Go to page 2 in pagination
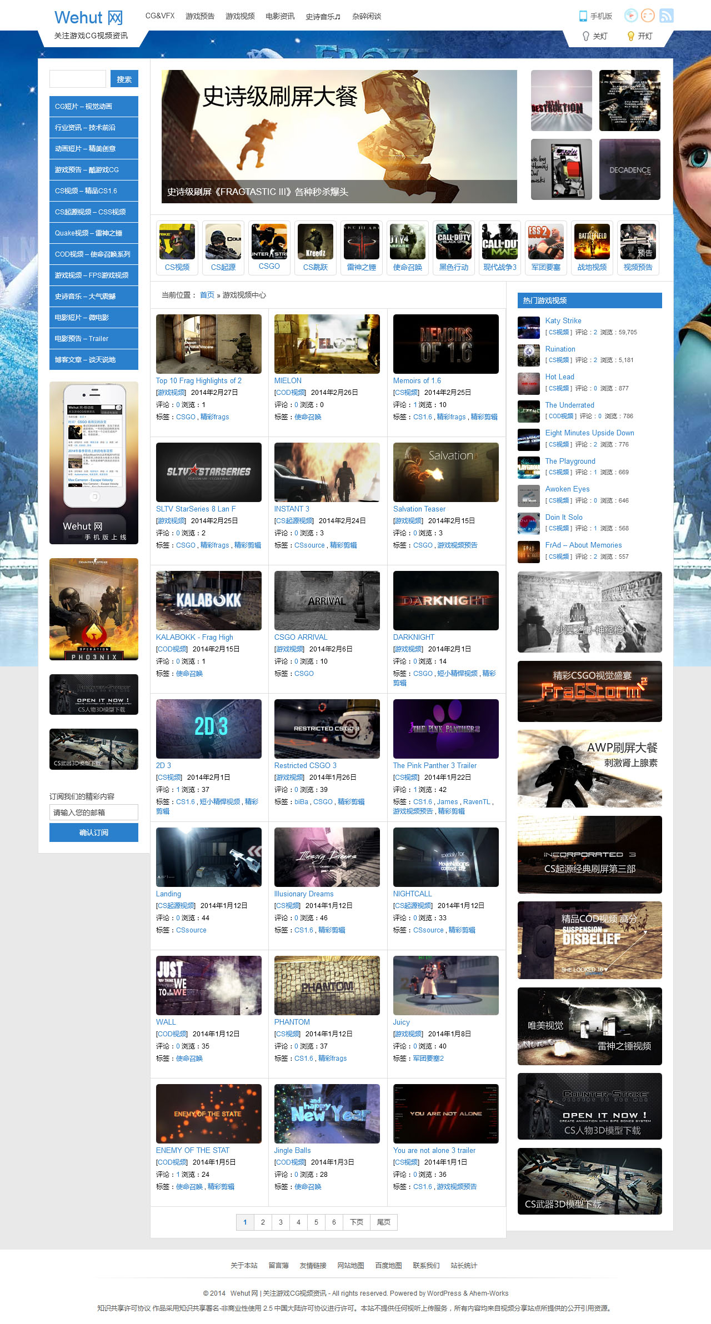The width and height of the screenshot is (711, 1324). 263,1222
